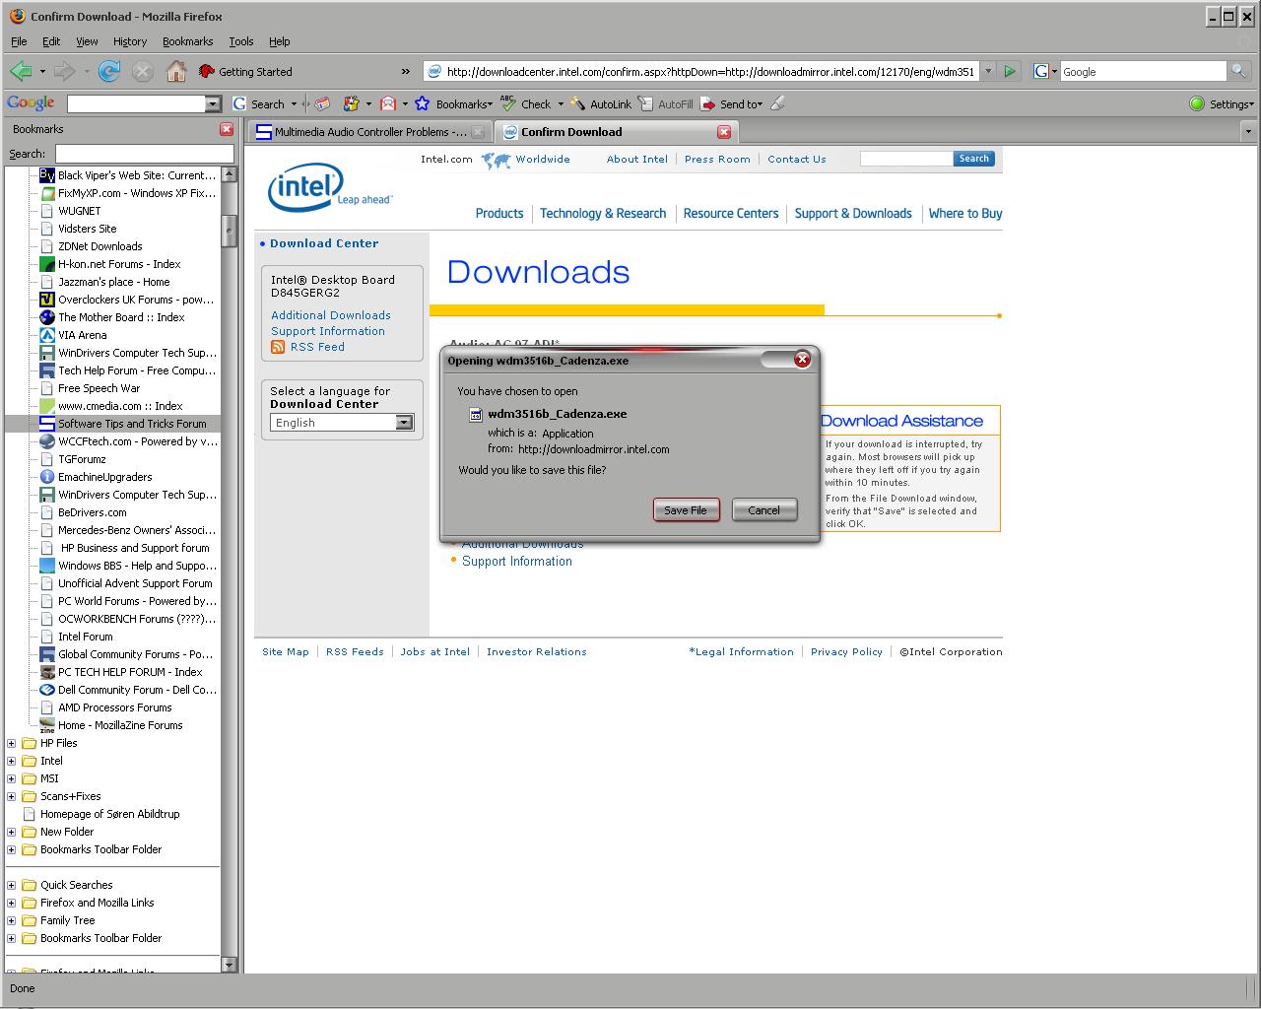Image resolution: width=1261 pixels, height=1009 pixels.
Task: Open Black Viper's Web Site bookmark
Action: [x=128, y=175]
